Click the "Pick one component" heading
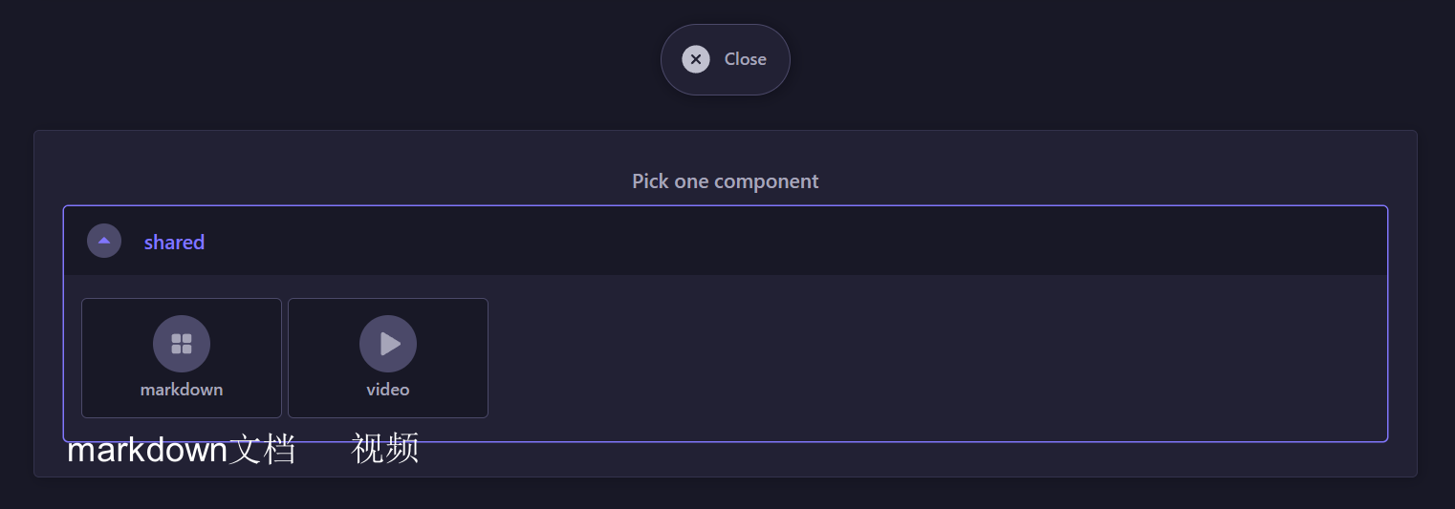Image resolution: width=1455 pixels, height=509 pixels. coord(725,181)
